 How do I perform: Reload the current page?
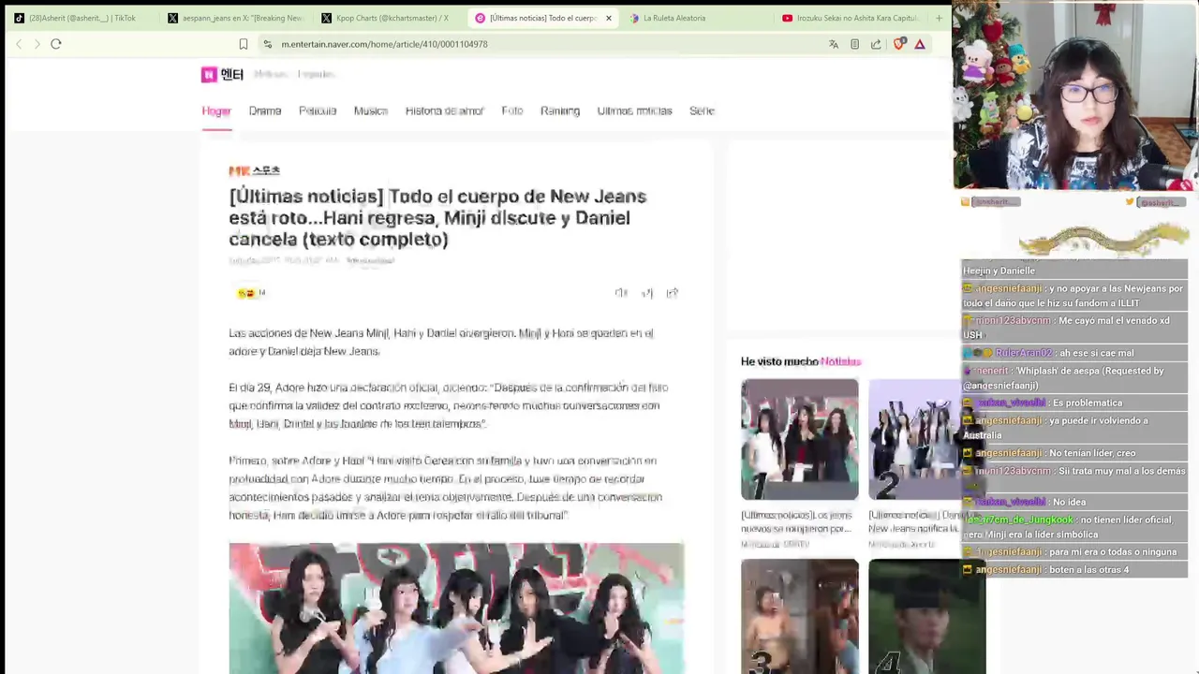[x=56, y=44]
